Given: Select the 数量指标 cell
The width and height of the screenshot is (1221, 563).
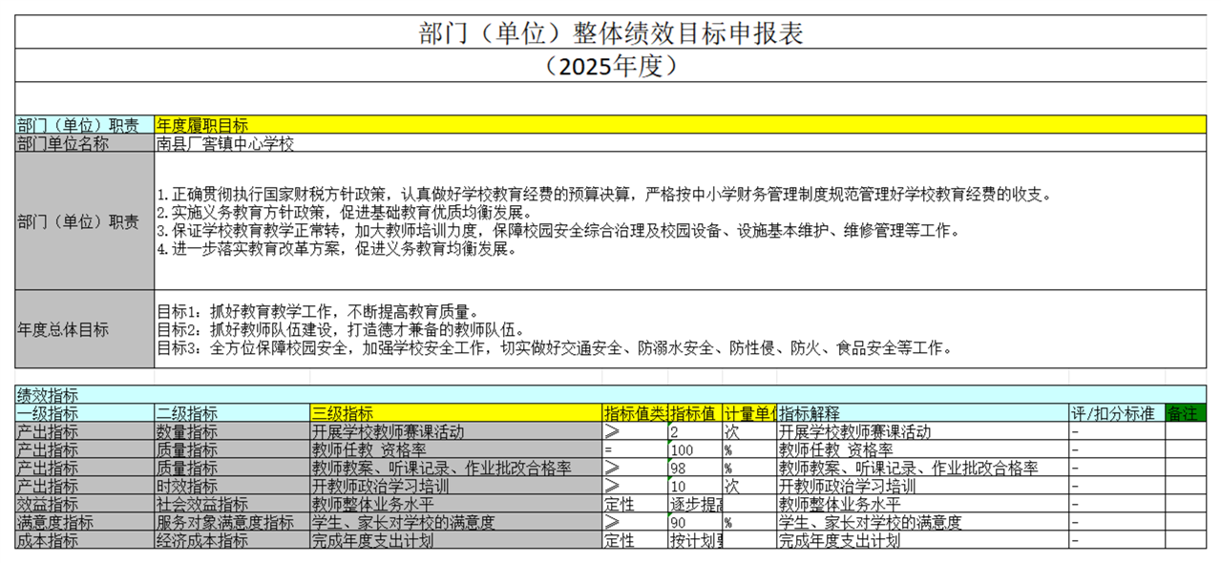Looking at the screenshot, I should [x=232, y=431].
